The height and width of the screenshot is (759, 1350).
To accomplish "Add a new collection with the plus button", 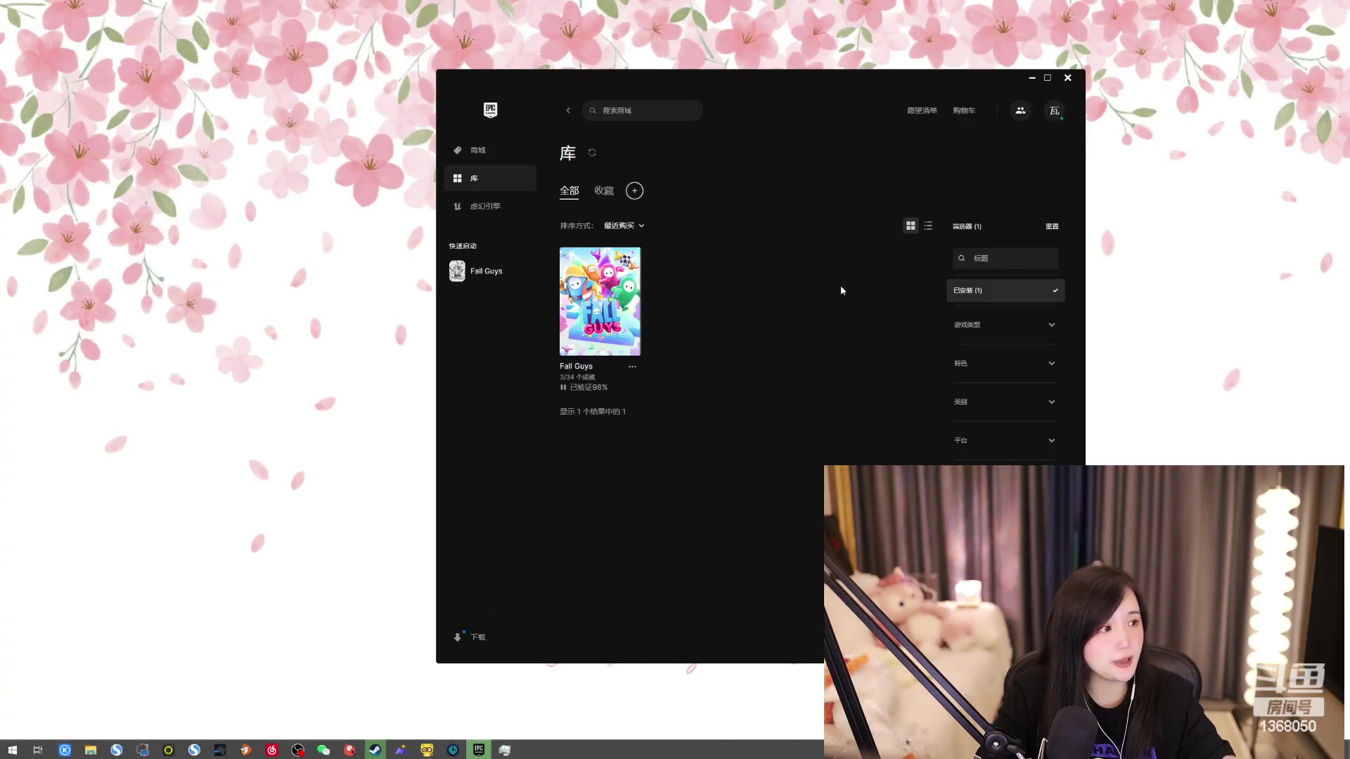I will [x=634, y=190].
